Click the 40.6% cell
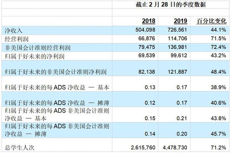231x153 pixels. click(218, 103)
